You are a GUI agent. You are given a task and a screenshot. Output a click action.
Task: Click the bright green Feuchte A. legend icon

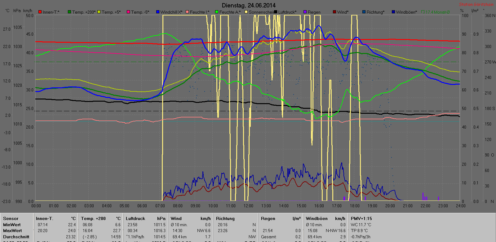pos(217,12)
